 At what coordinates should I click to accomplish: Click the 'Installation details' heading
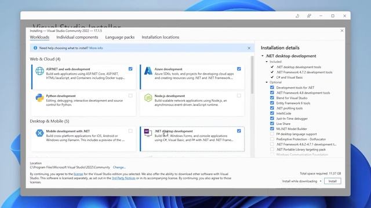280,47
